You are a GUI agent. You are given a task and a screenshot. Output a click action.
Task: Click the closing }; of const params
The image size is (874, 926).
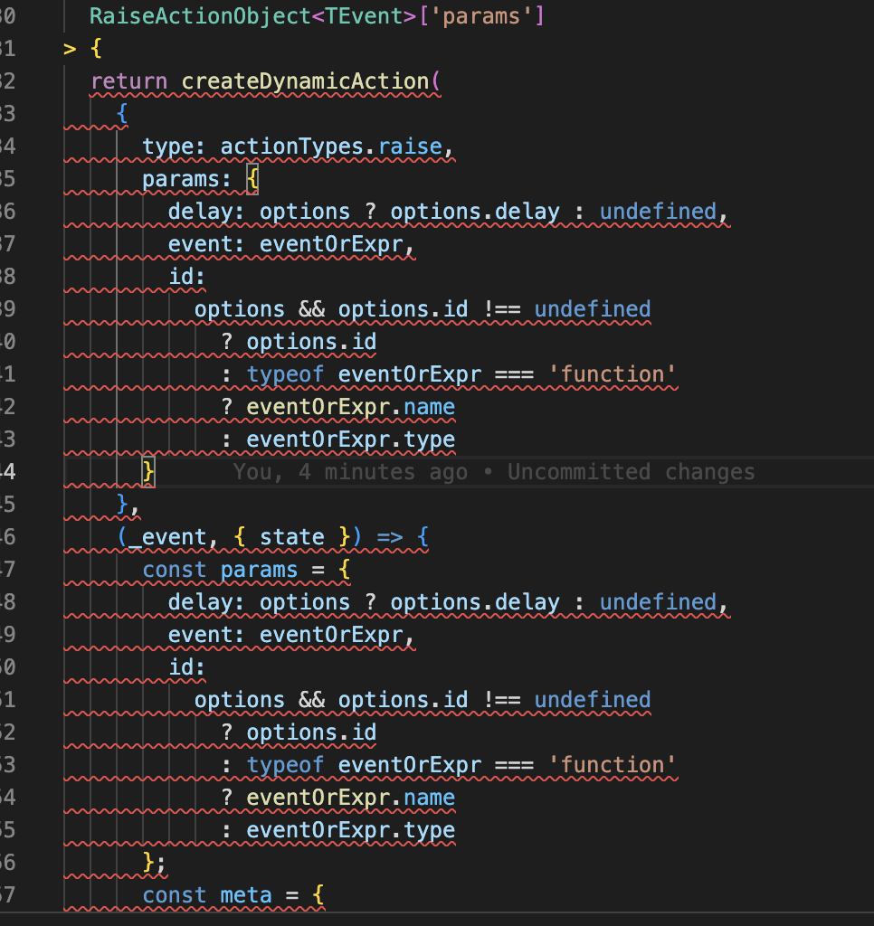(x=154, y=863)
